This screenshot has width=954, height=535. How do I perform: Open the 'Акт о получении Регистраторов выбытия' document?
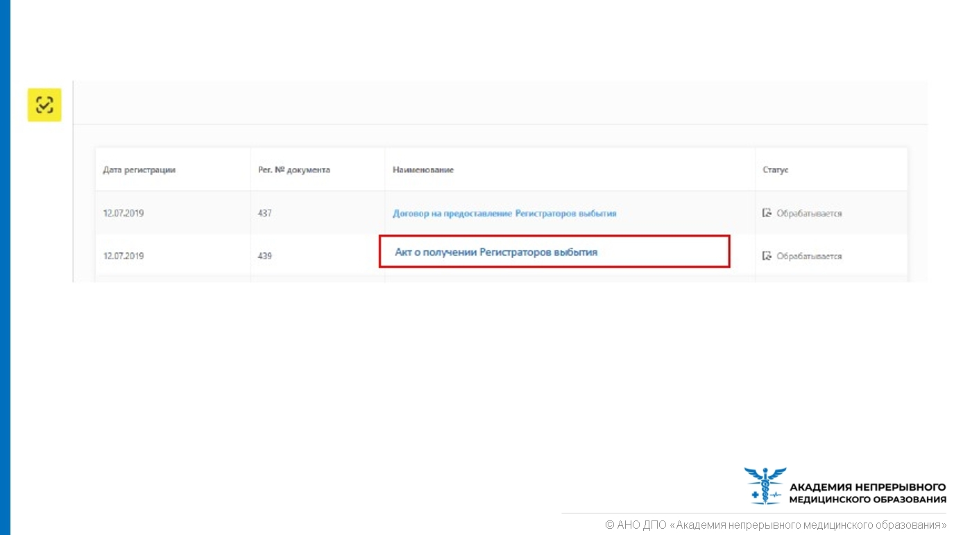pos(496,252)
